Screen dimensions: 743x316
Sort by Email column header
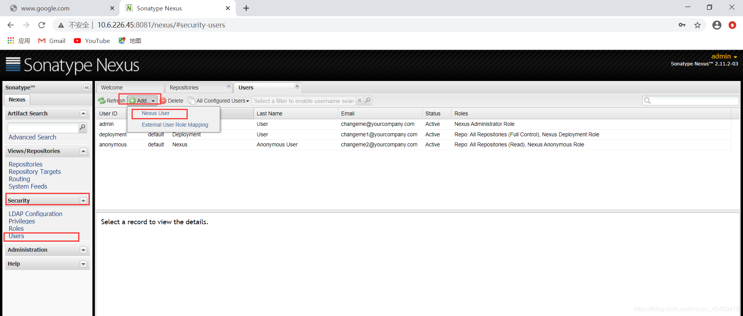tap(380, 113)
